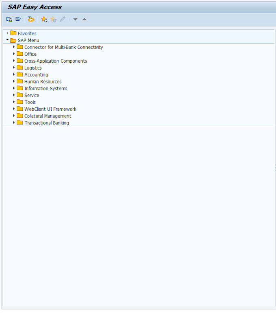
Task: Select Collateral Management label
Action: (48, 116)
